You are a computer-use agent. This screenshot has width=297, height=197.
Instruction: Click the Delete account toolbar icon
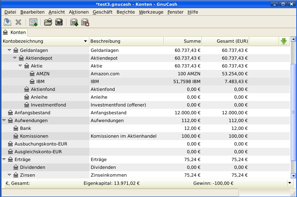[x=85, y=22]
